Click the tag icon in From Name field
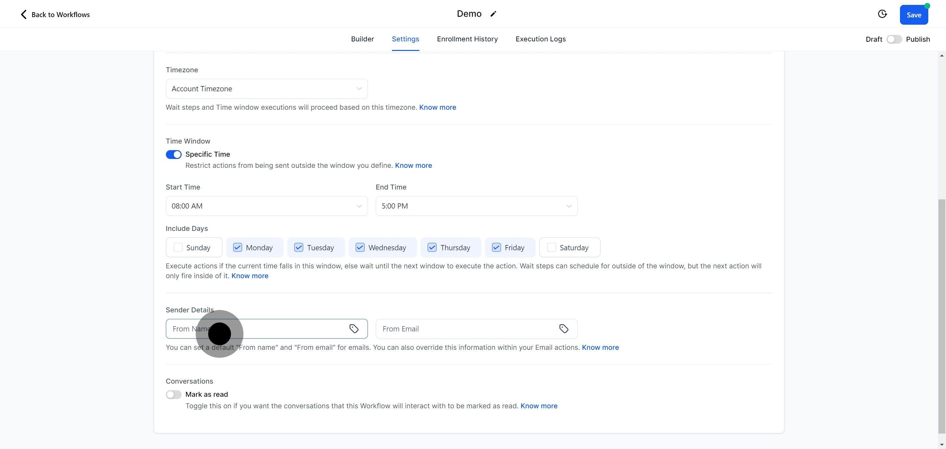Image resolution: width=946 pixels, height=449 pixels. coord(354,328)
